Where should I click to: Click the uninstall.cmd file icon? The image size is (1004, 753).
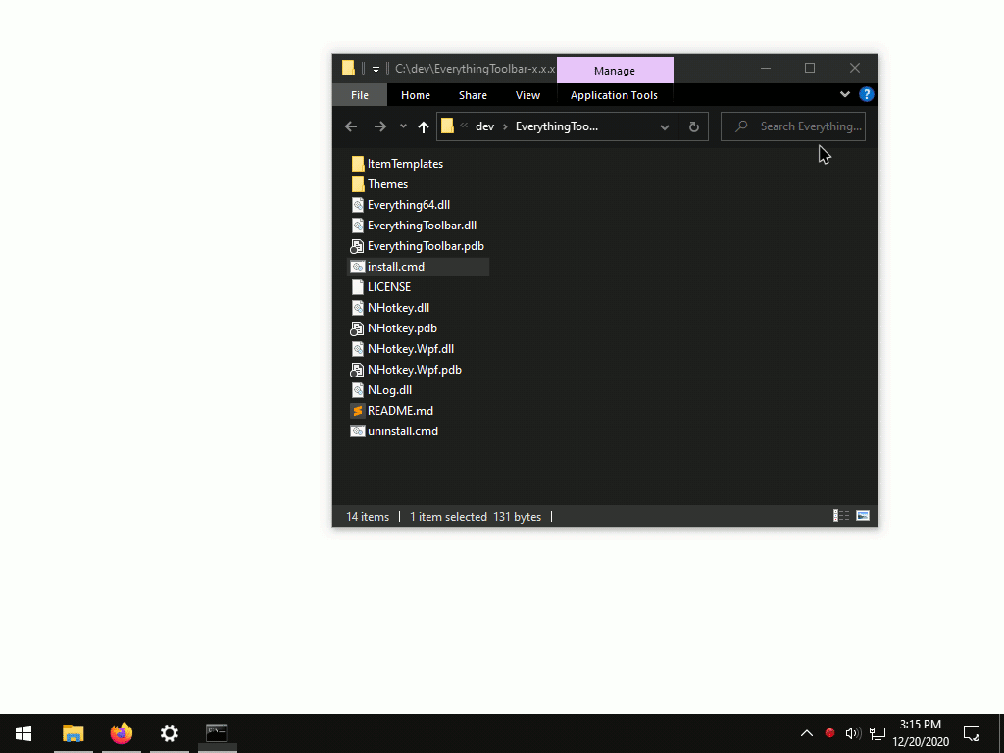pos(358,431)
